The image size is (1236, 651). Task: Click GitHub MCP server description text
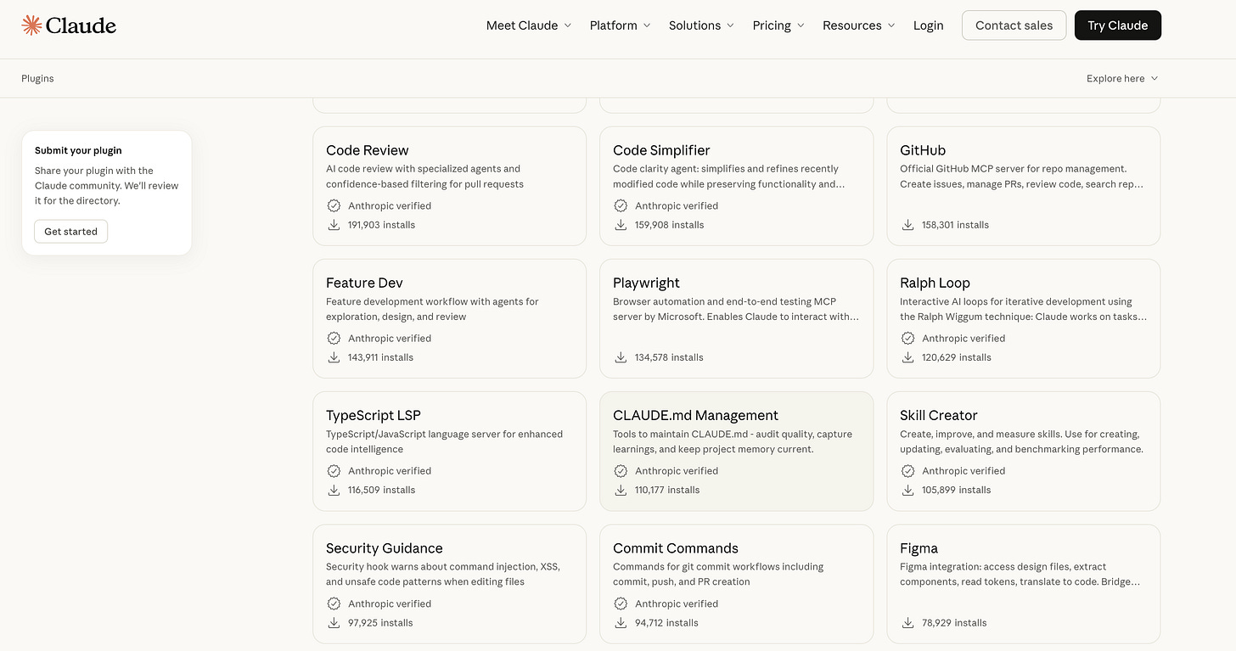click(1022, 177)
